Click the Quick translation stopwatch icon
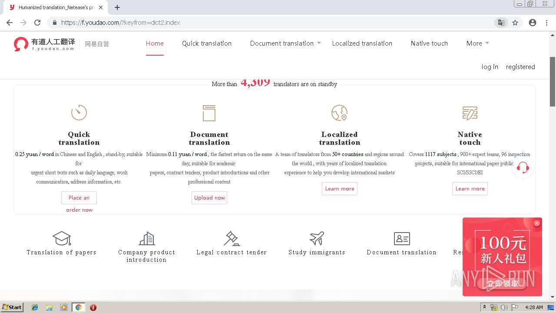556x313 pixels. [x=79, y=113]
